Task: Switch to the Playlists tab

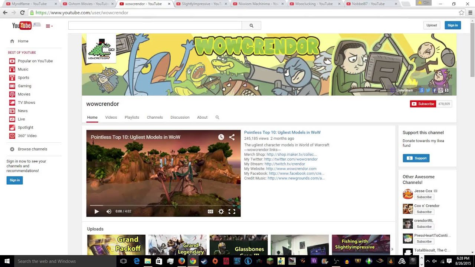Action: [x=132, y=117]
